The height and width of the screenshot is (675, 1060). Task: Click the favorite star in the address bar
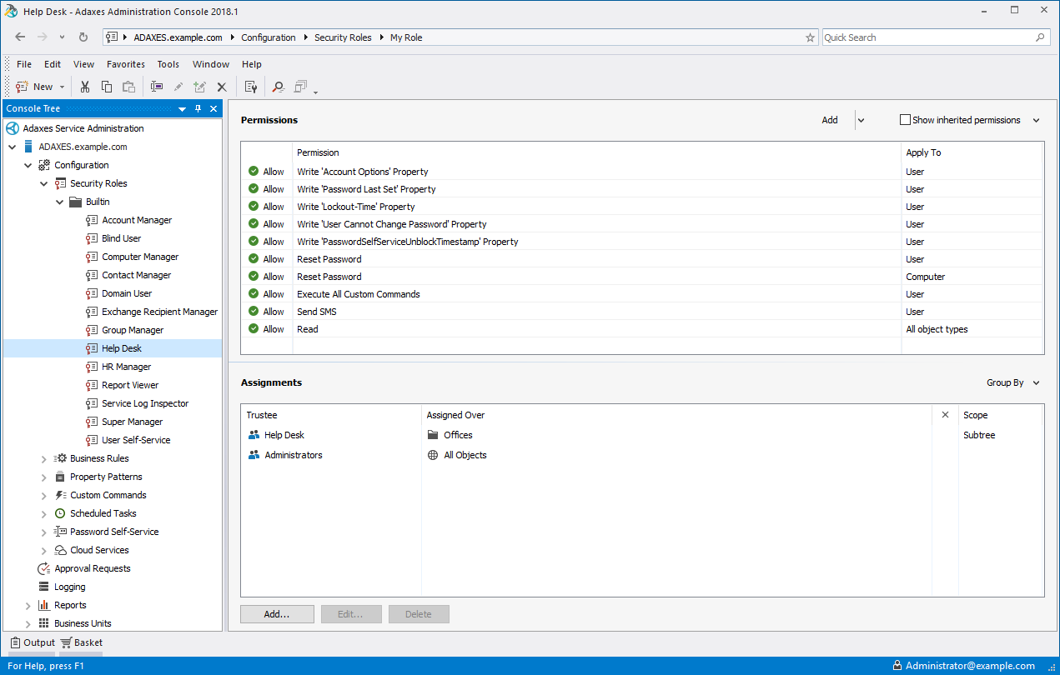point(809,37)
